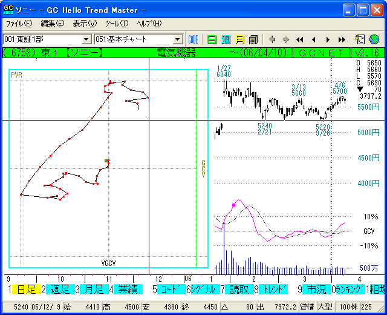The image size is (387, 315).
Task: Step forward with single right arrow
Action: (328, 39)
